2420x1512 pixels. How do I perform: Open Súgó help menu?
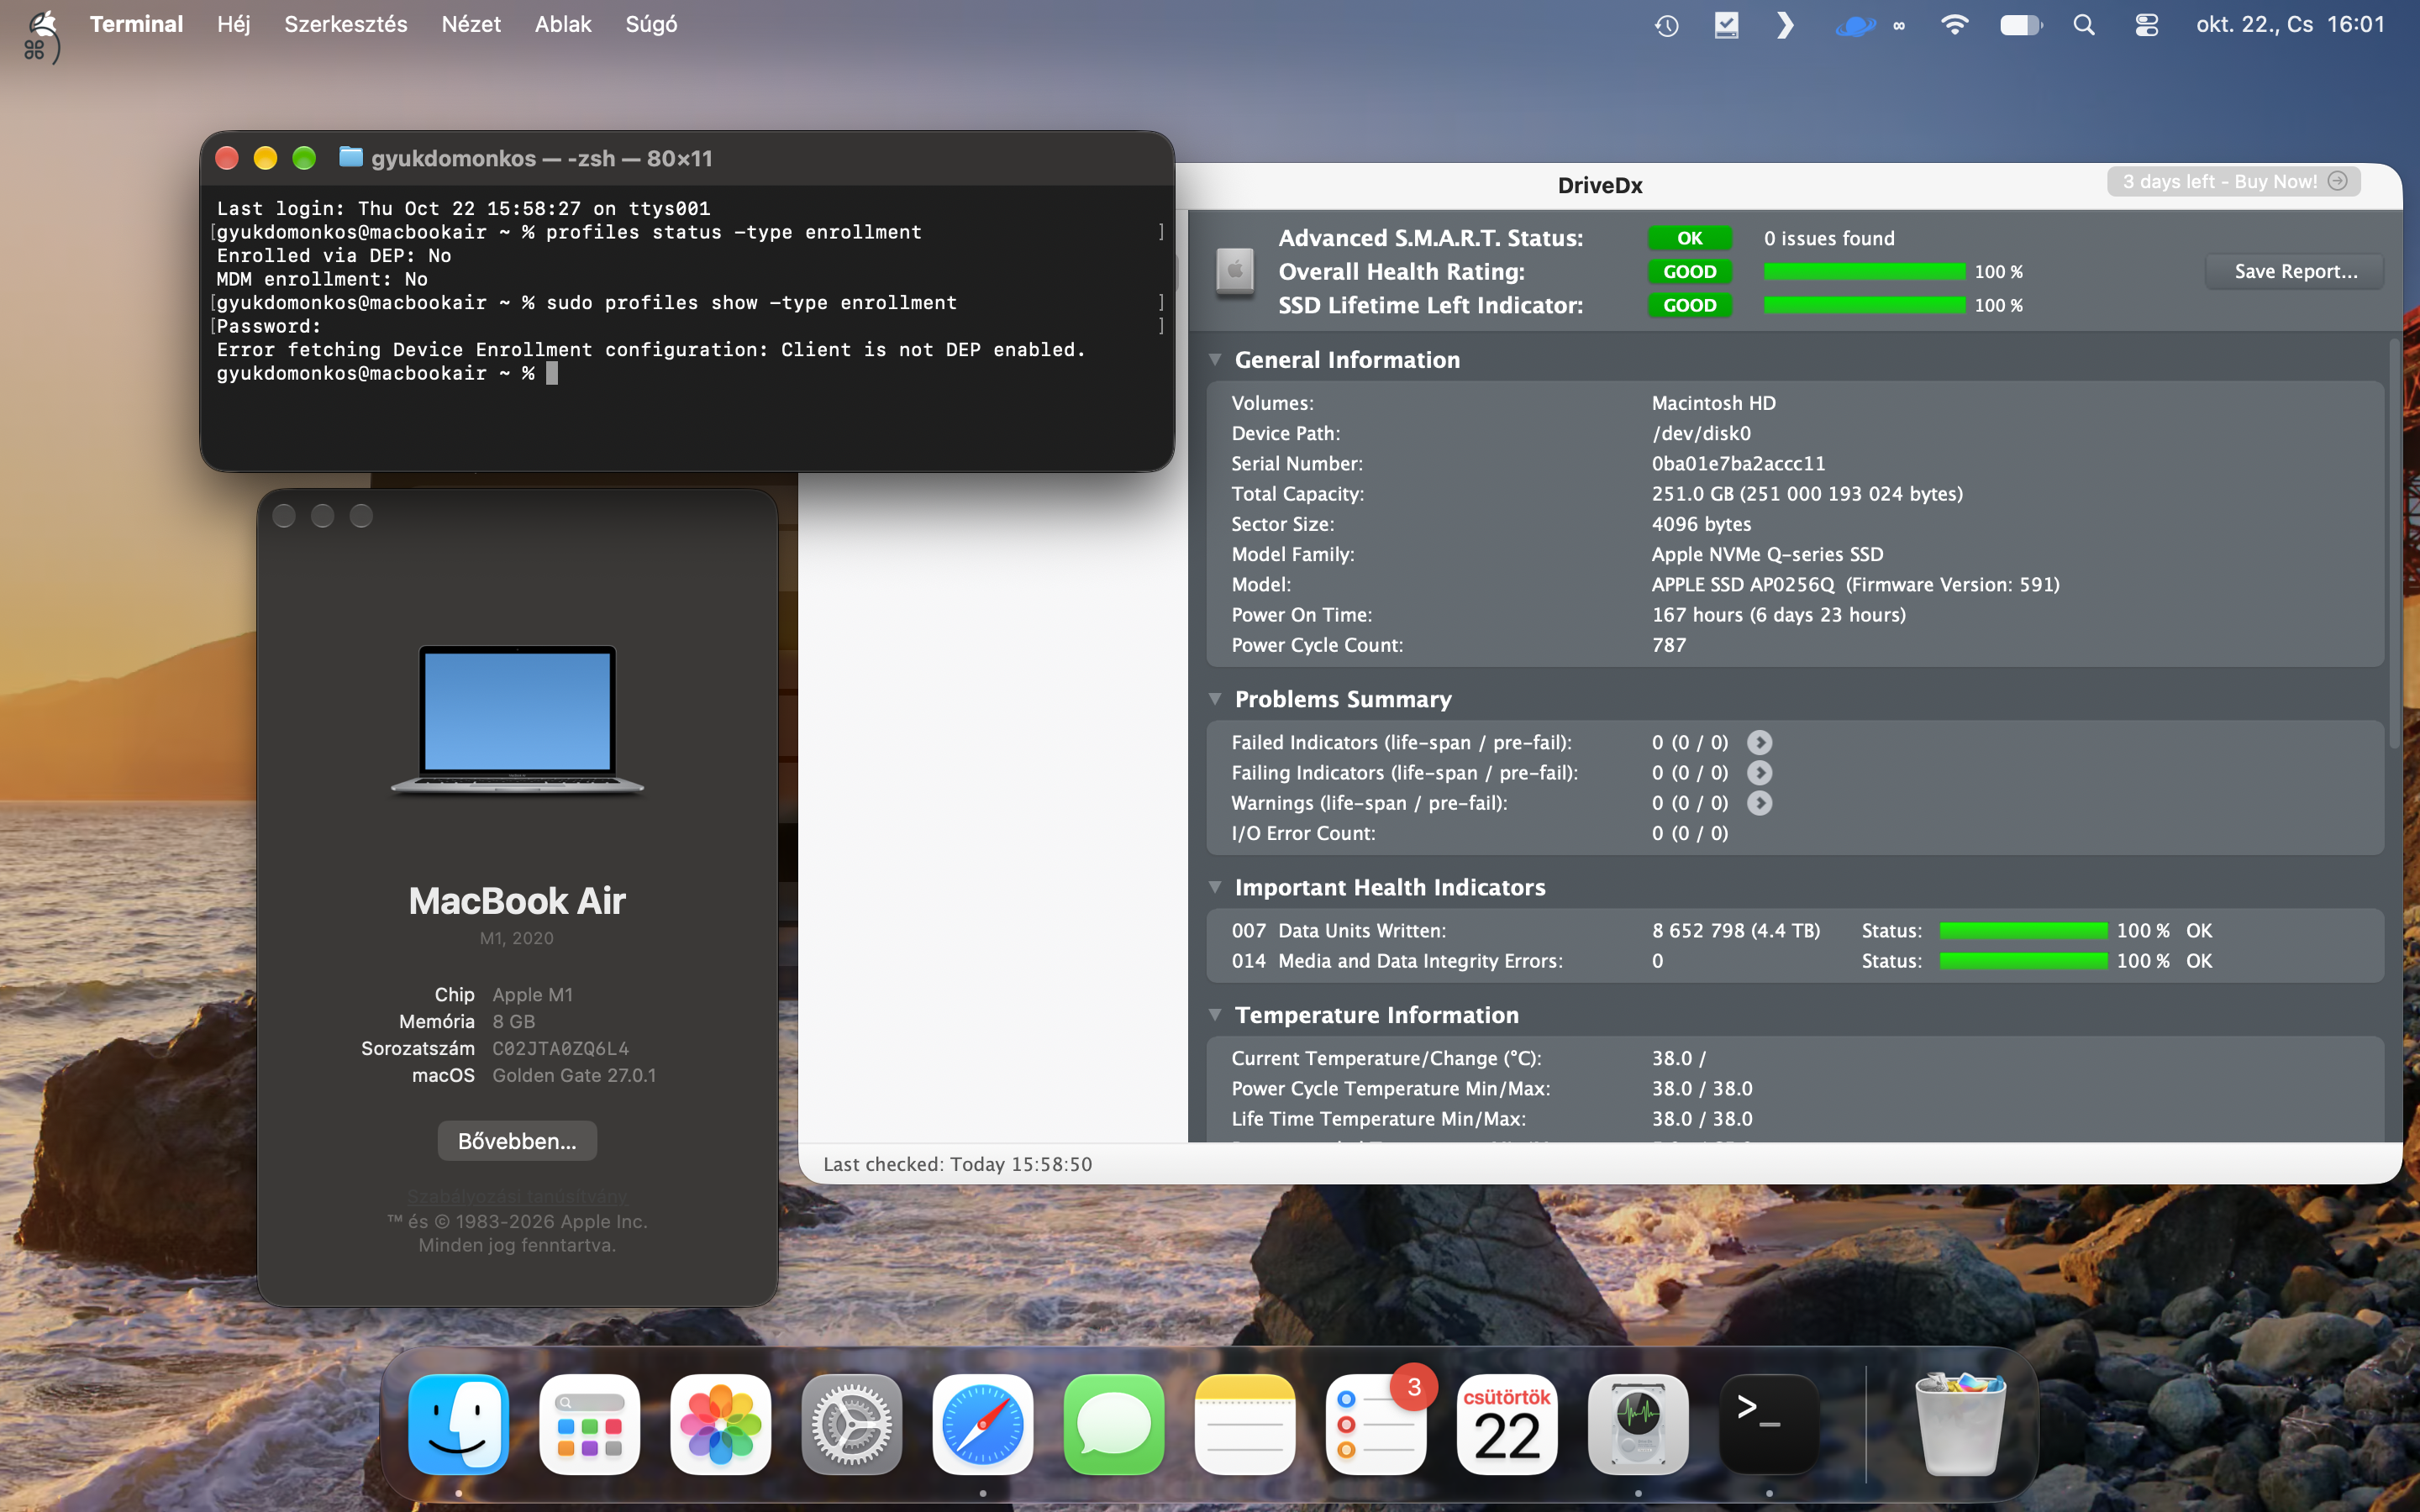pyautogui.click(x=651, y=25)
